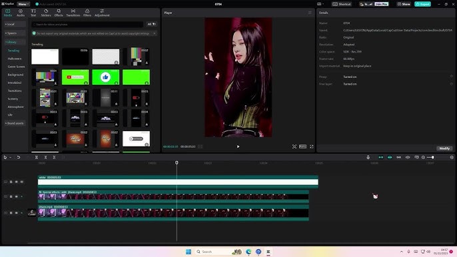Lock the Special effects track
Viewport: 457px width, 257px height.
[11, 196]
